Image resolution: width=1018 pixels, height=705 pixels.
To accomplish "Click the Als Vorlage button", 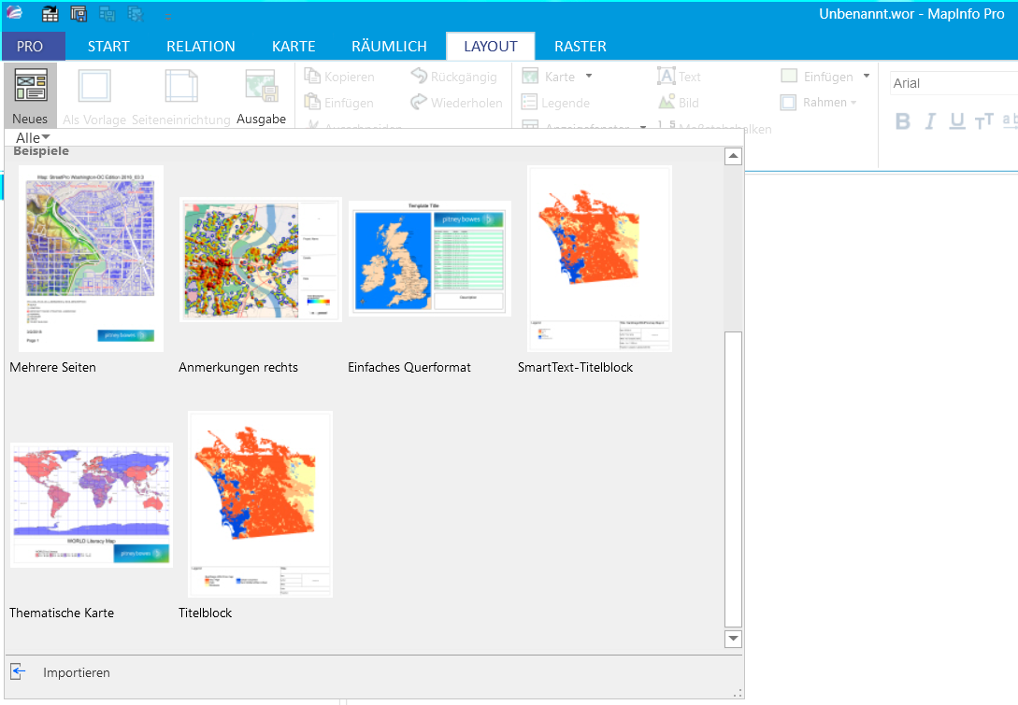I will coord(94,95).
